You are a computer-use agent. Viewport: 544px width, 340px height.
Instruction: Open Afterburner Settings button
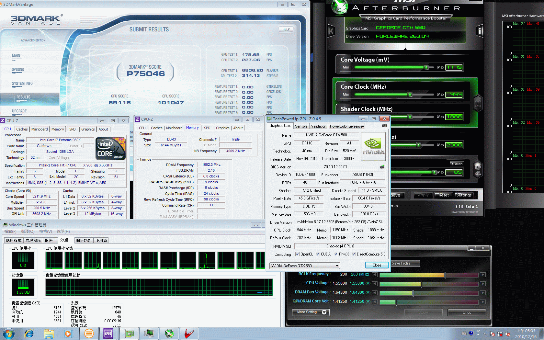coord(464,195)
